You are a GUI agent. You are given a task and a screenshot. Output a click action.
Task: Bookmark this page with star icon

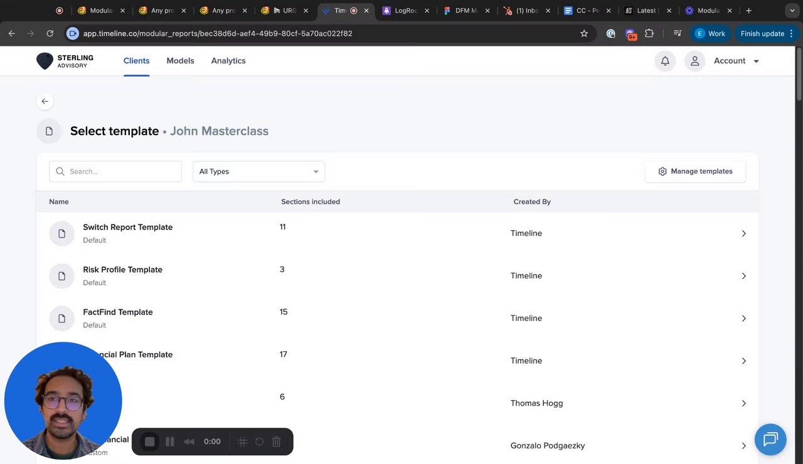584,34
